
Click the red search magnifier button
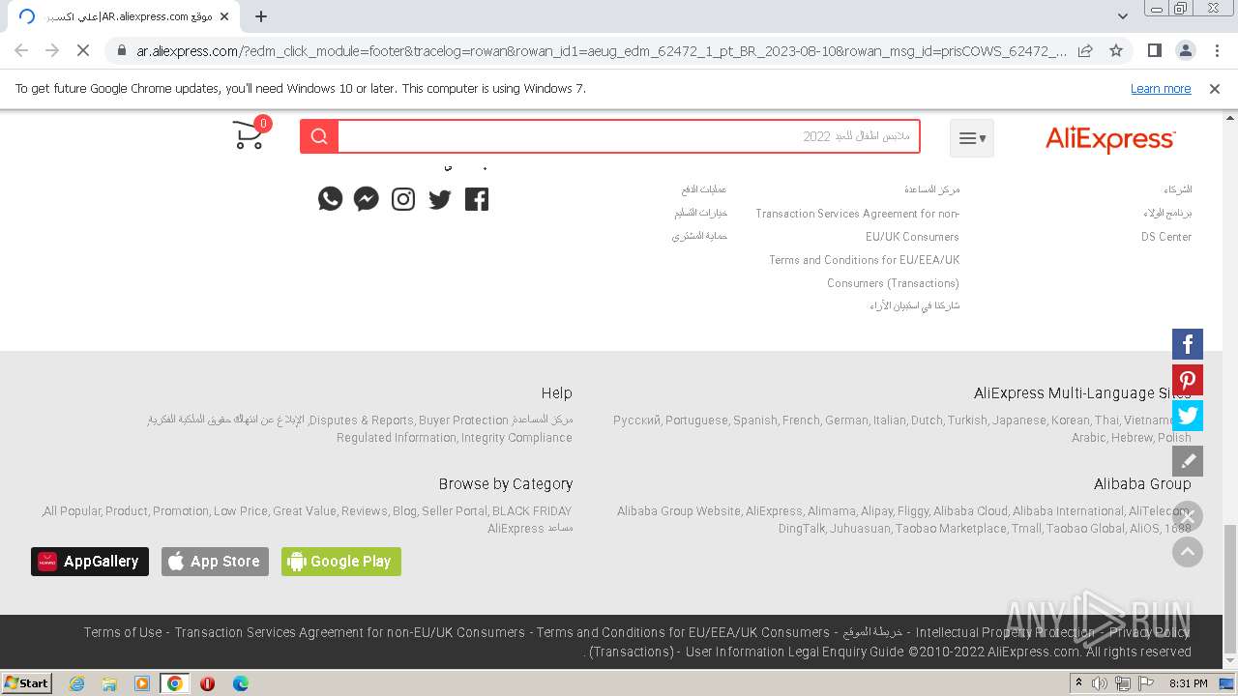coord(319,136)
